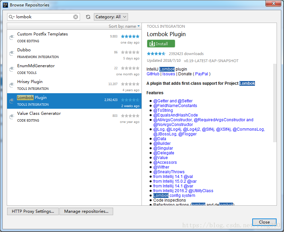Install the Lombok Plugin
284x232 pixels.
[x=161, y=44]
